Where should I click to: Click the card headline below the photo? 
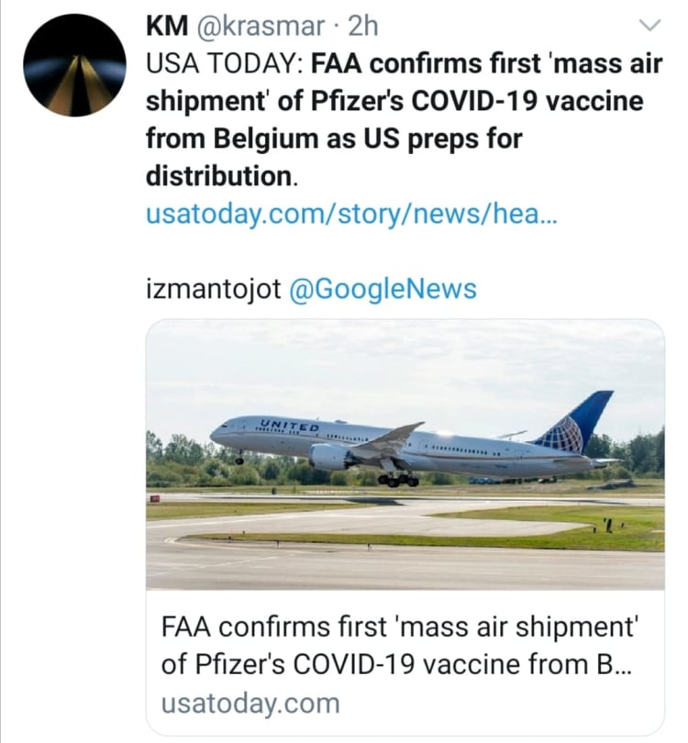pyautogui.click(x=399, y=647)
